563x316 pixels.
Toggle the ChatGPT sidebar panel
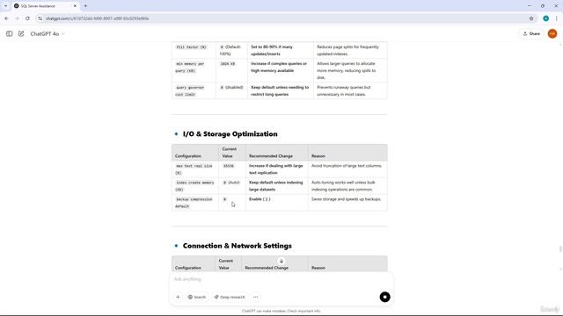[10, 33]
